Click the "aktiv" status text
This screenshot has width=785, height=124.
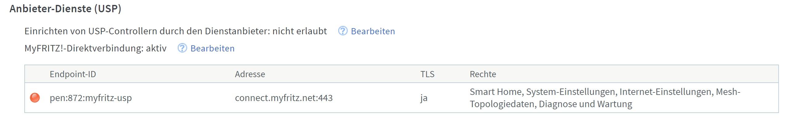tap(156, 48)
